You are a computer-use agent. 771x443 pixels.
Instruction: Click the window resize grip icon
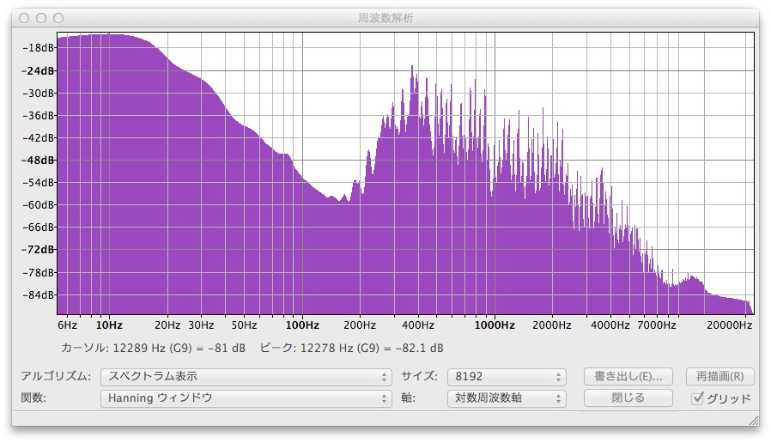point(753,420)
